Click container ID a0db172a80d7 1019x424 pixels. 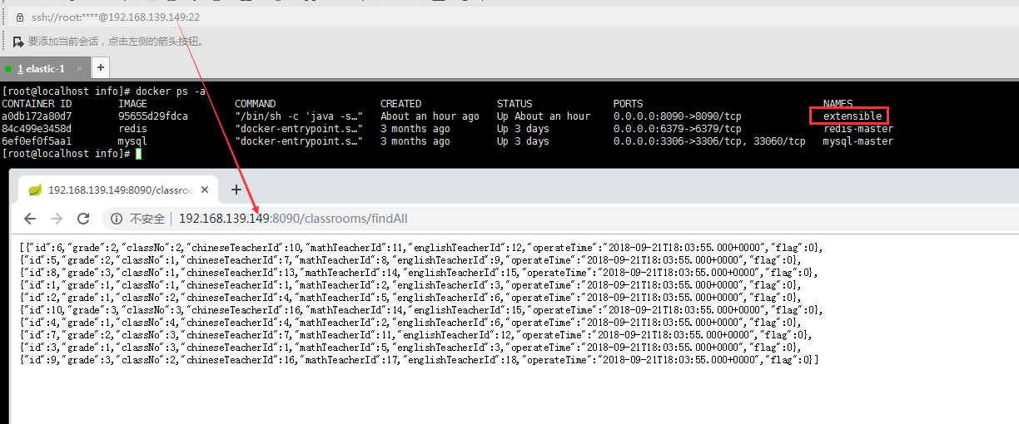point(37,116)
